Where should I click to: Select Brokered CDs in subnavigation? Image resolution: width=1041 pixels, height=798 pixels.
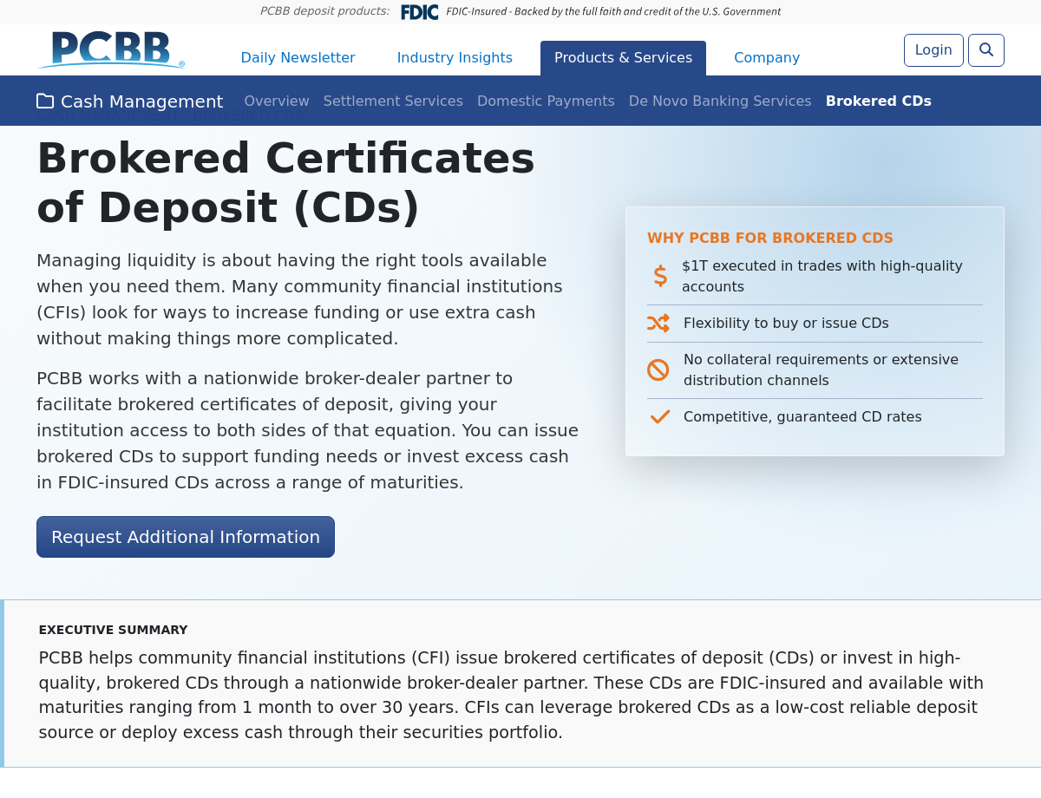click(879, 101)
